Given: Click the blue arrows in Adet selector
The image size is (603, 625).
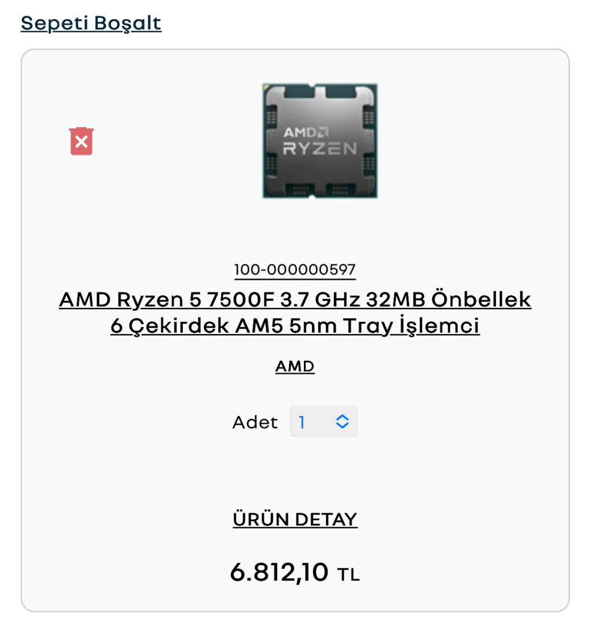Looking at the screenshot, I should (x=343, y=421).
